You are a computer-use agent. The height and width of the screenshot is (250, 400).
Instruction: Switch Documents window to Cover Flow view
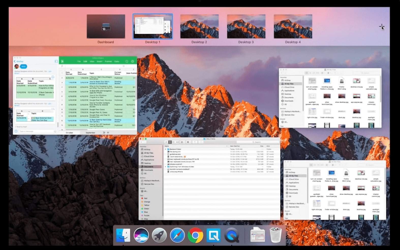177,142
